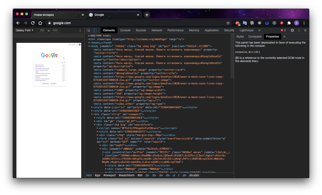Click the Google logo in device preview
Image resolution: width=322 pixels, height=195 pixels.
coord(49,55)
